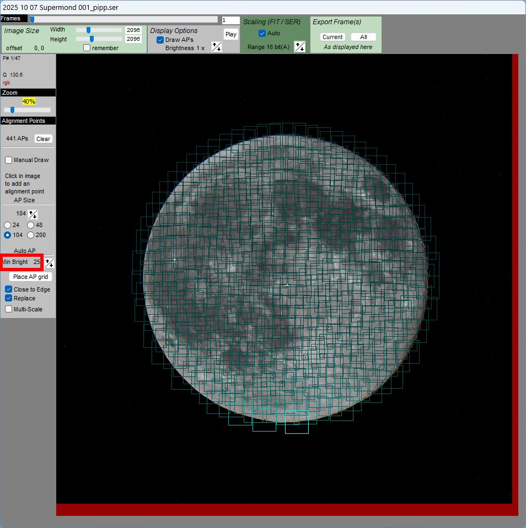This screenshot has height=528, width=526.
Task: Check the remember image size checkbox
Action: pos(87,48)
